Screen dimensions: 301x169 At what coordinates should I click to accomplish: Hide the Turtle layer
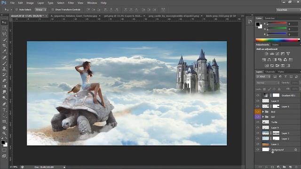click(258, 122)
